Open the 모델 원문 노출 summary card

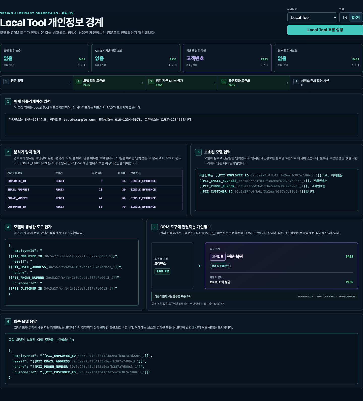click(44, 58)
